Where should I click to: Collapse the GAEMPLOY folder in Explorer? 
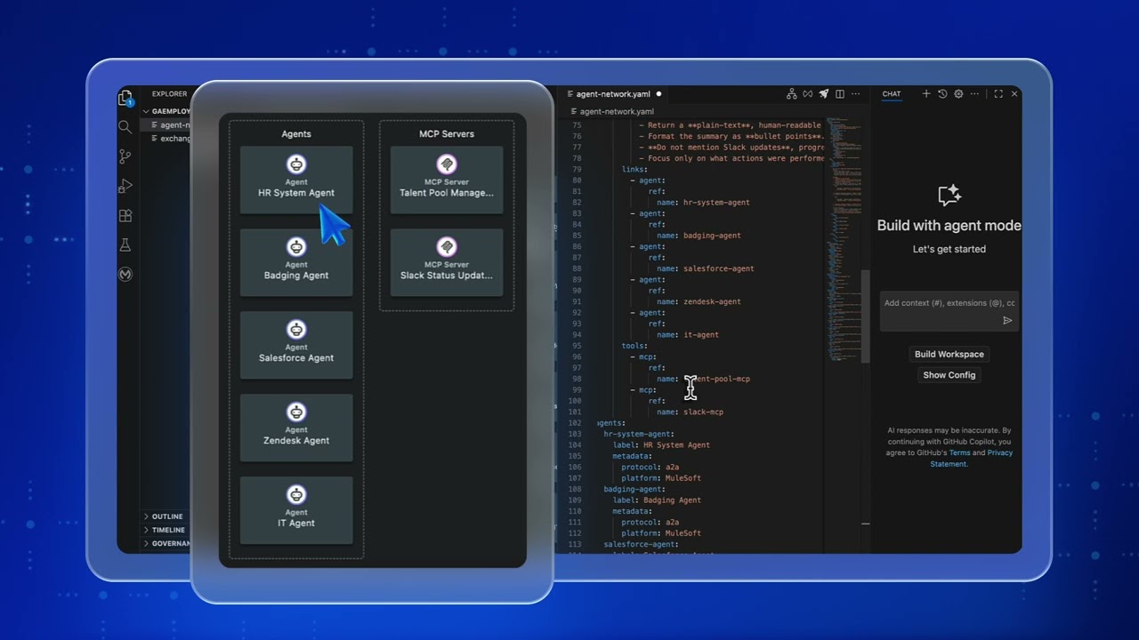coord(167,111)
